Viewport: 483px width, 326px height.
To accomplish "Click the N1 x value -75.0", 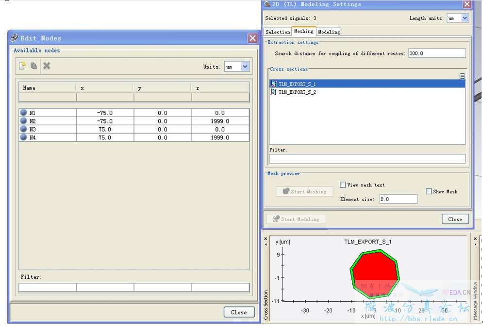I will click(105, 113).
